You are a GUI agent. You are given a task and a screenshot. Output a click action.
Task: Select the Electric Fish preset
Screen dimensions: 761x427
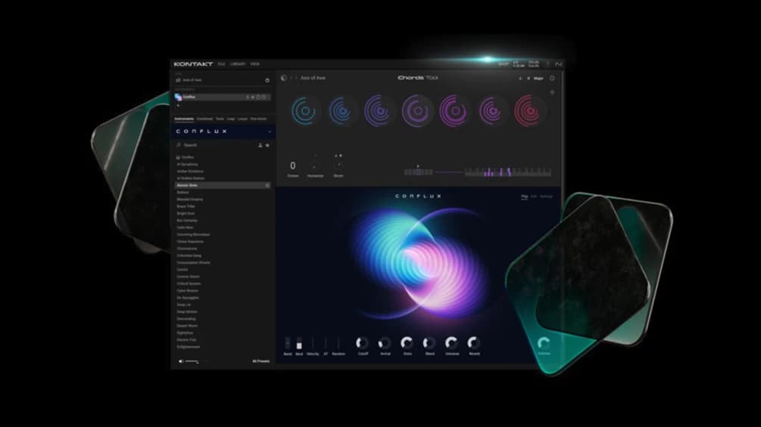pyautogui.click(x=186, y=340)
